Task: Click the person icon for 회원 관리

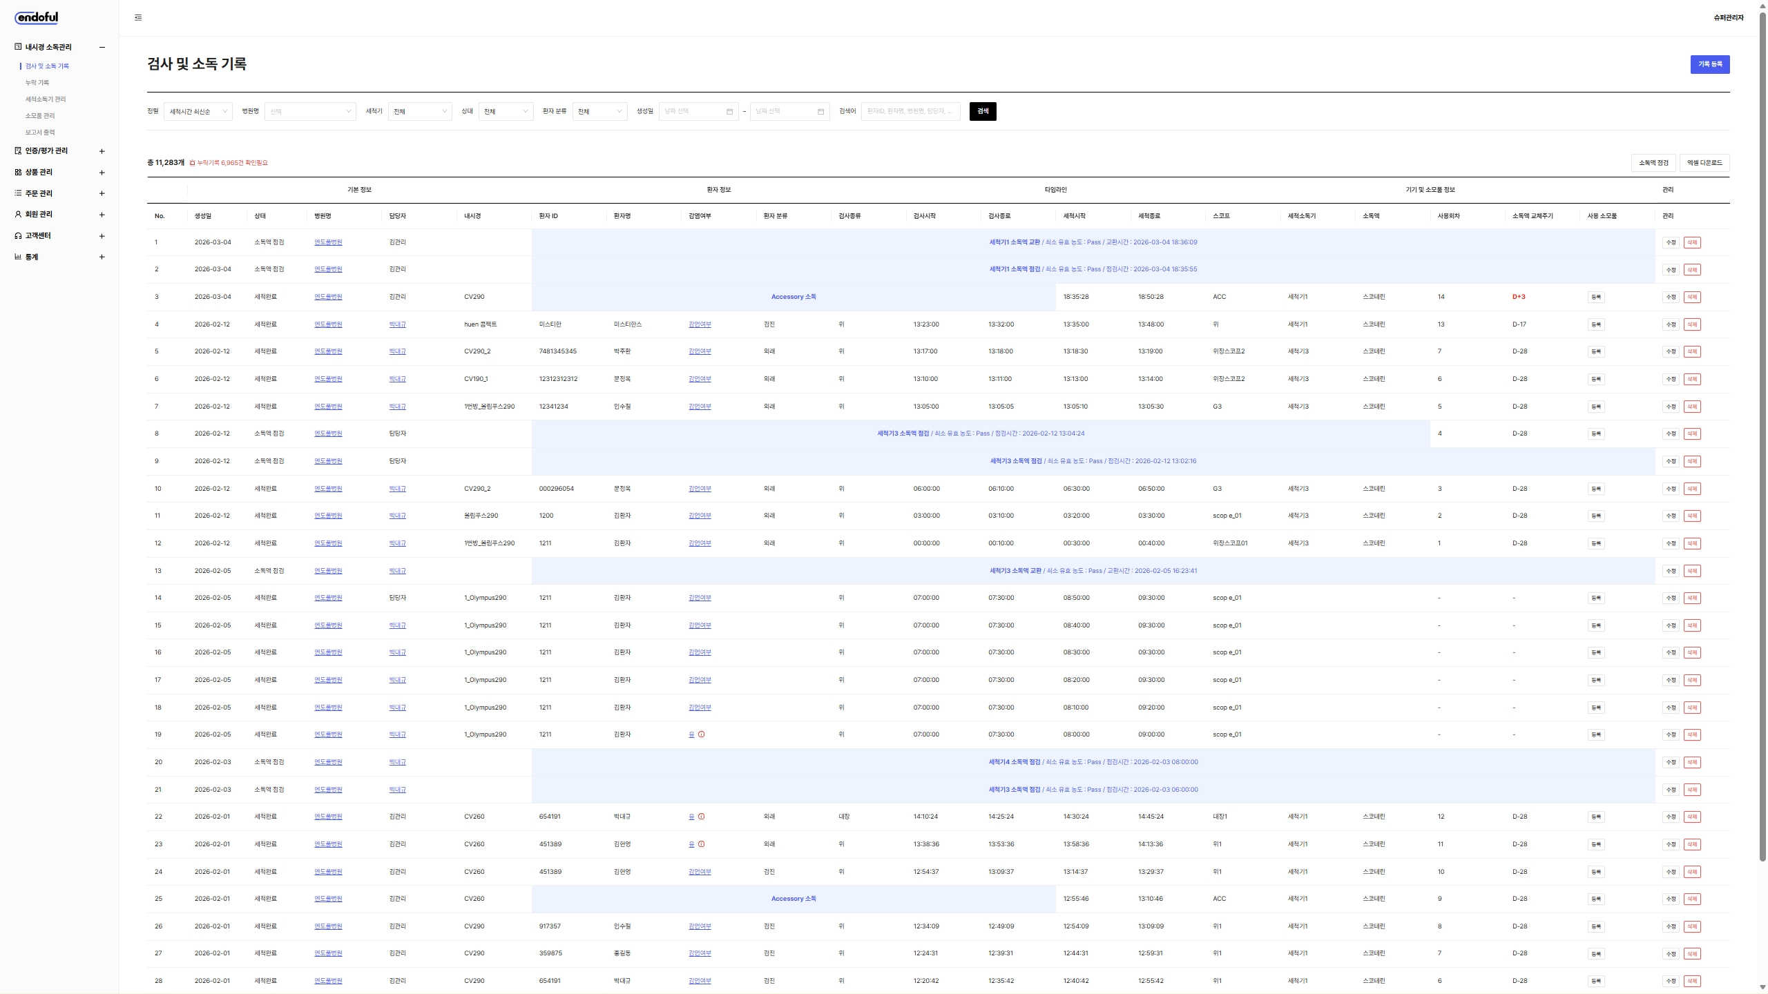Action: [18, 215]
